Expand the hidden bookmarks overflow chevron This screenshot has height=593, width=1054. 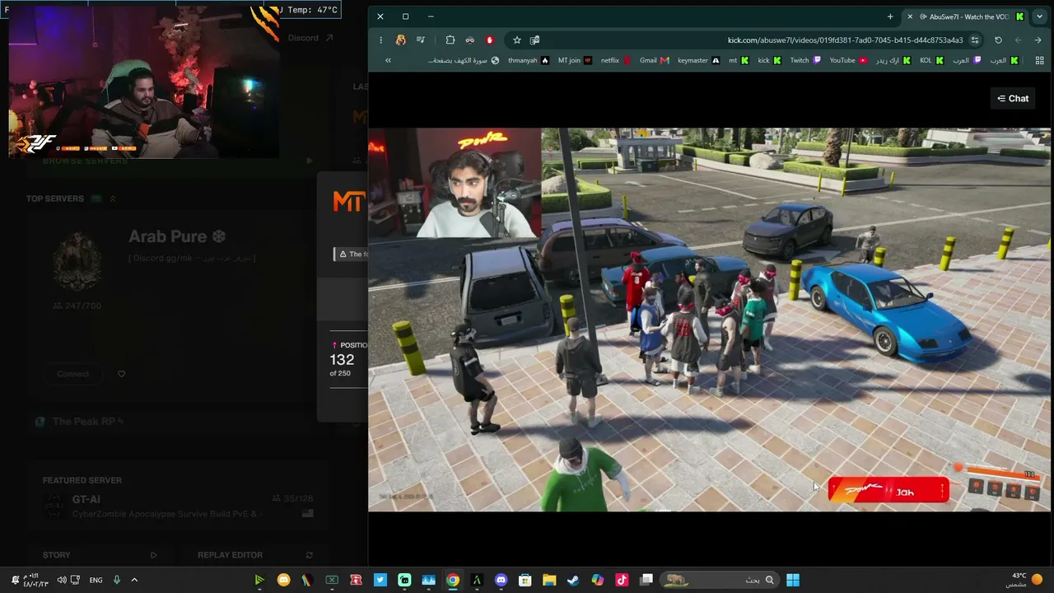[388, 60]
